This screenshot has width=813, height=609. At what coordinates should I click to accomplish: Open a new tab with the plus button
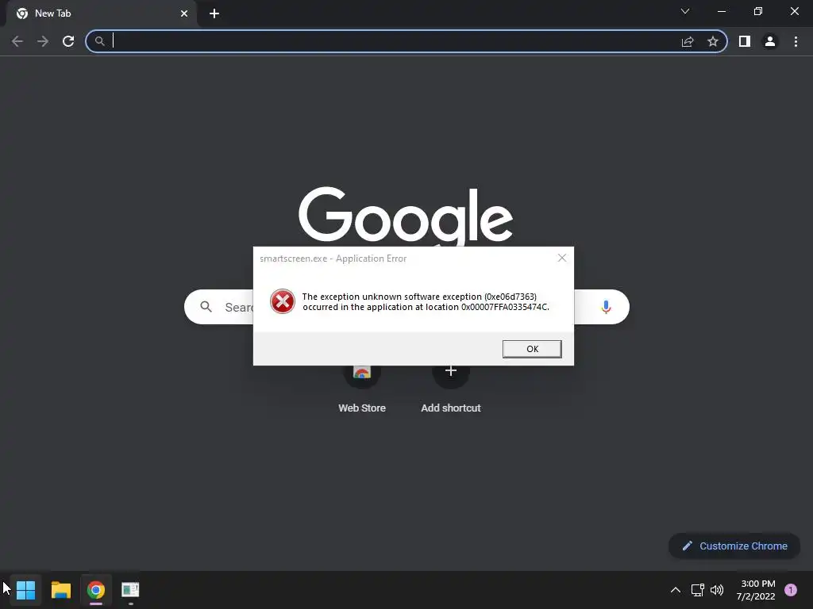[x=214, y=13]
